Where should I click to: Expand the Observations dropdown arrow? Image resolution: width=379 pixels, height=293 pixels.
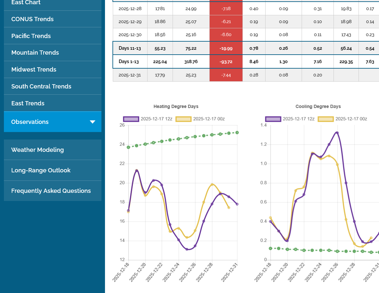pos(92,122)
